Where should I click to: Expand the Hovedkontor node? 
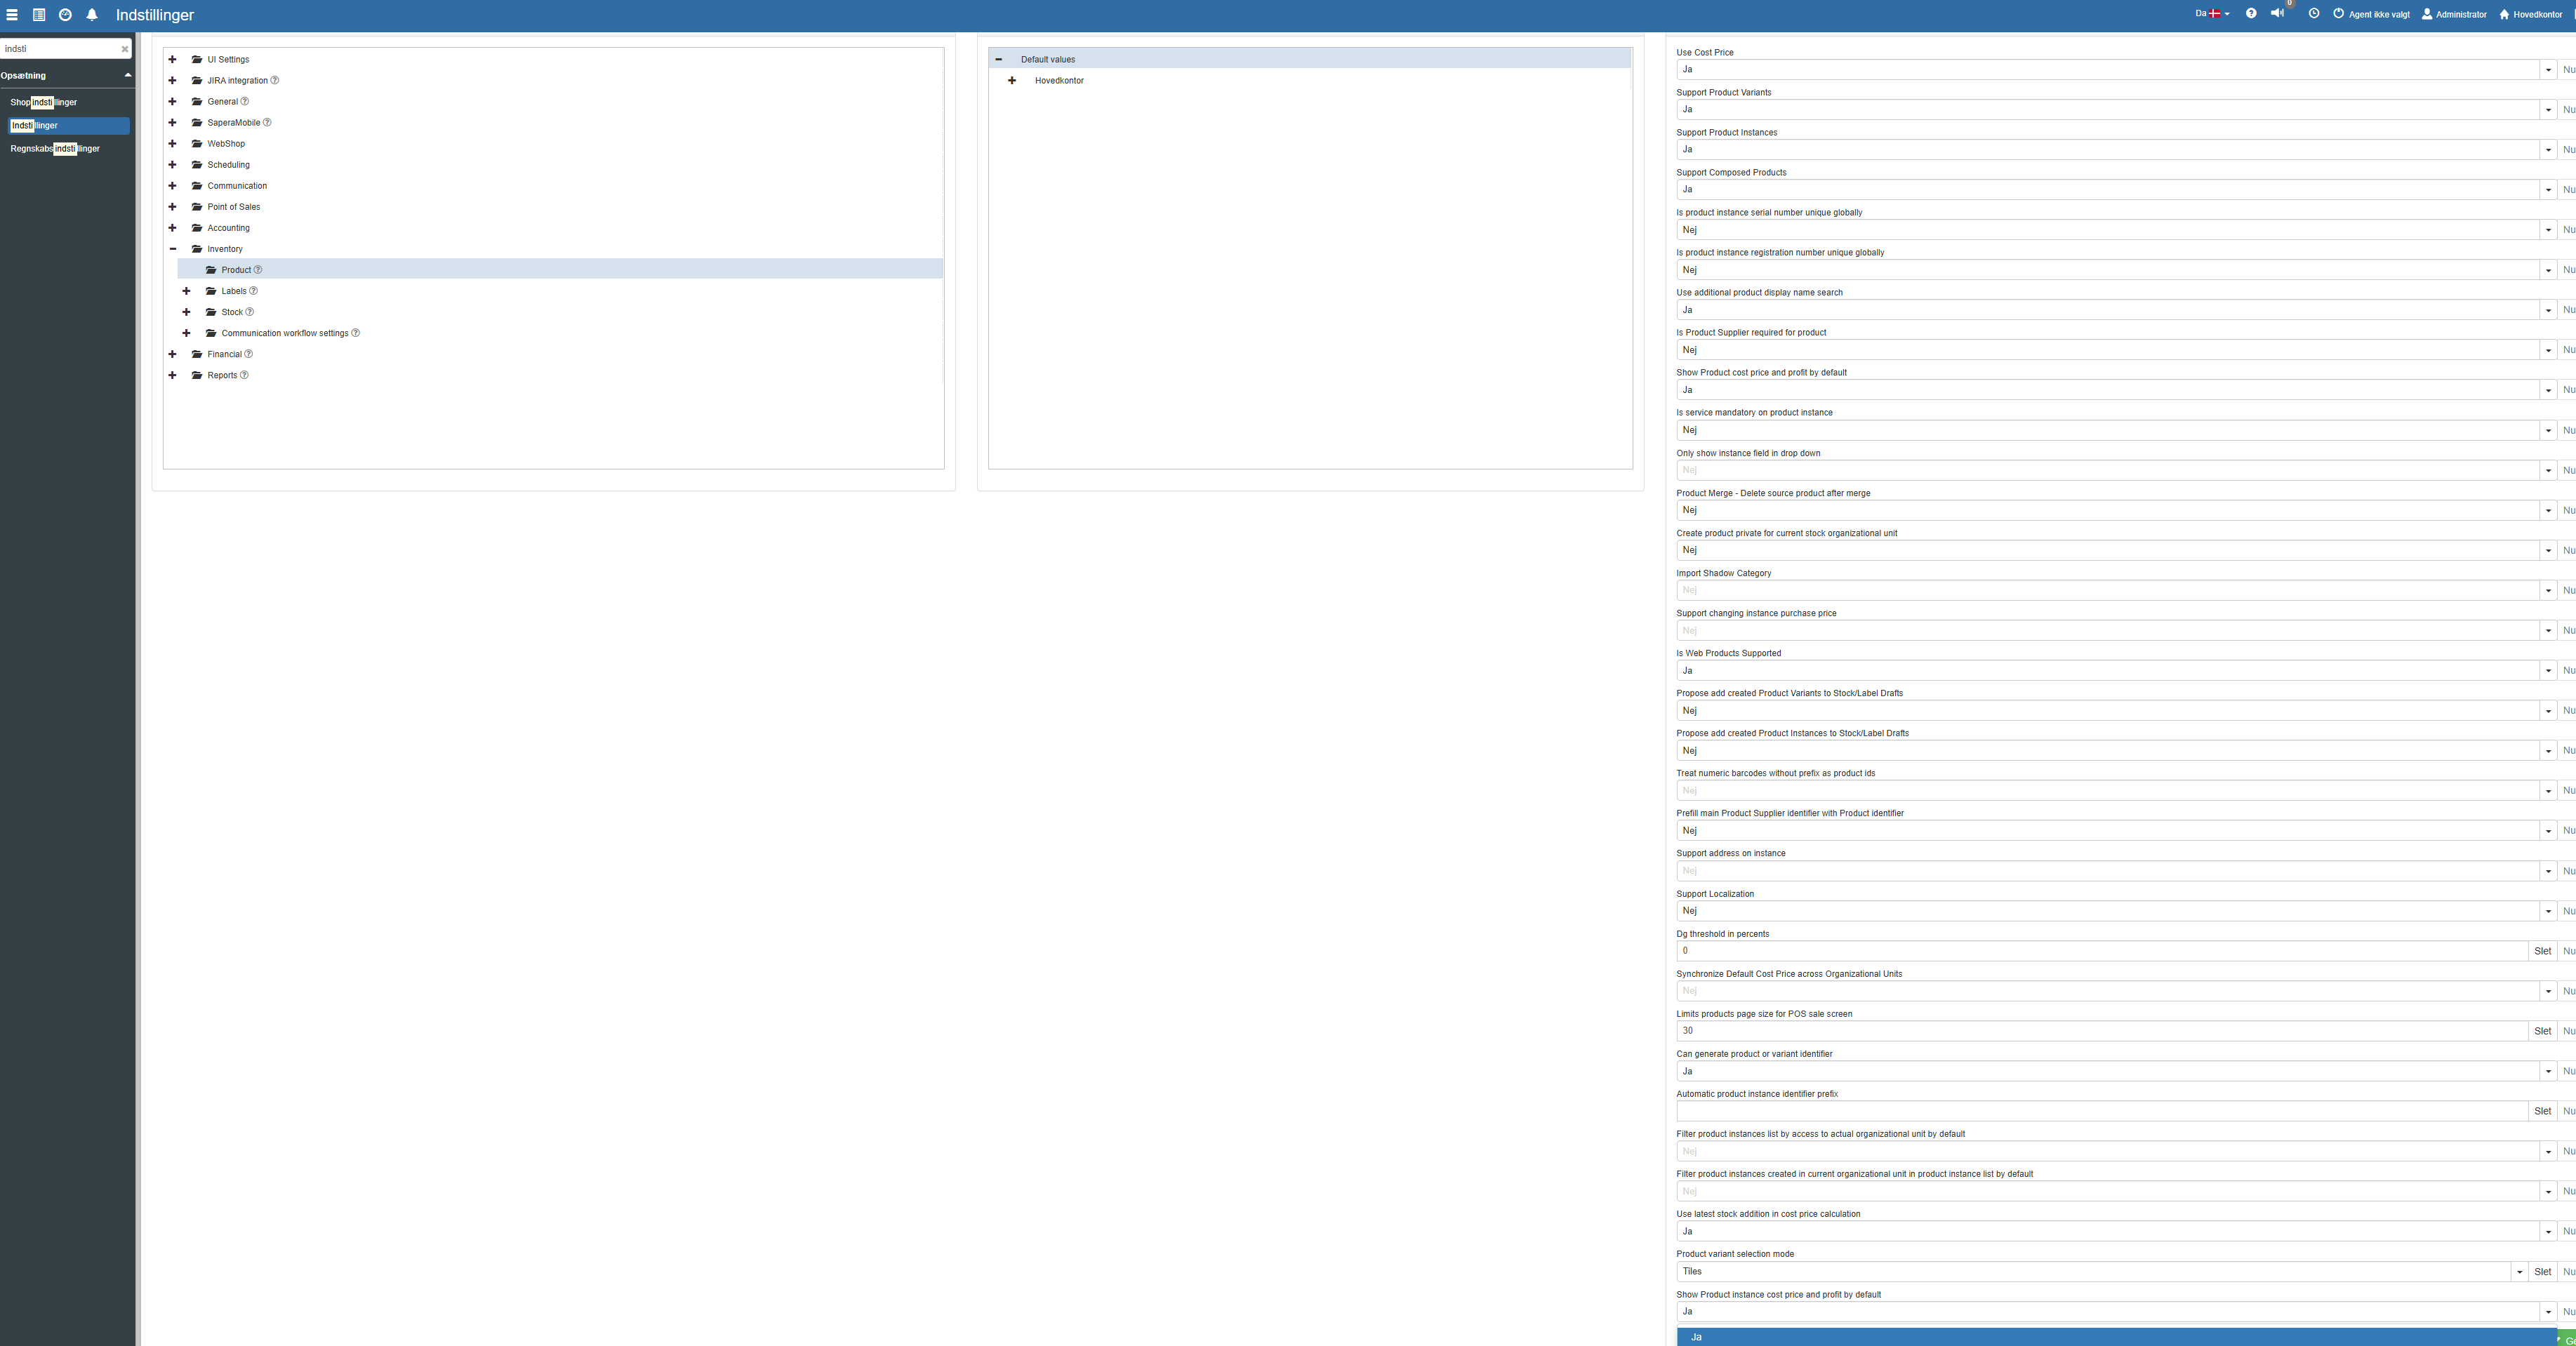point(1012,81)
